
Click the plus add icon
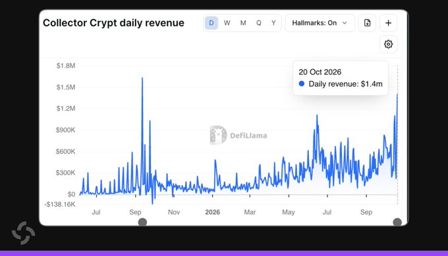pyautogui.click(x=388, y=23)
